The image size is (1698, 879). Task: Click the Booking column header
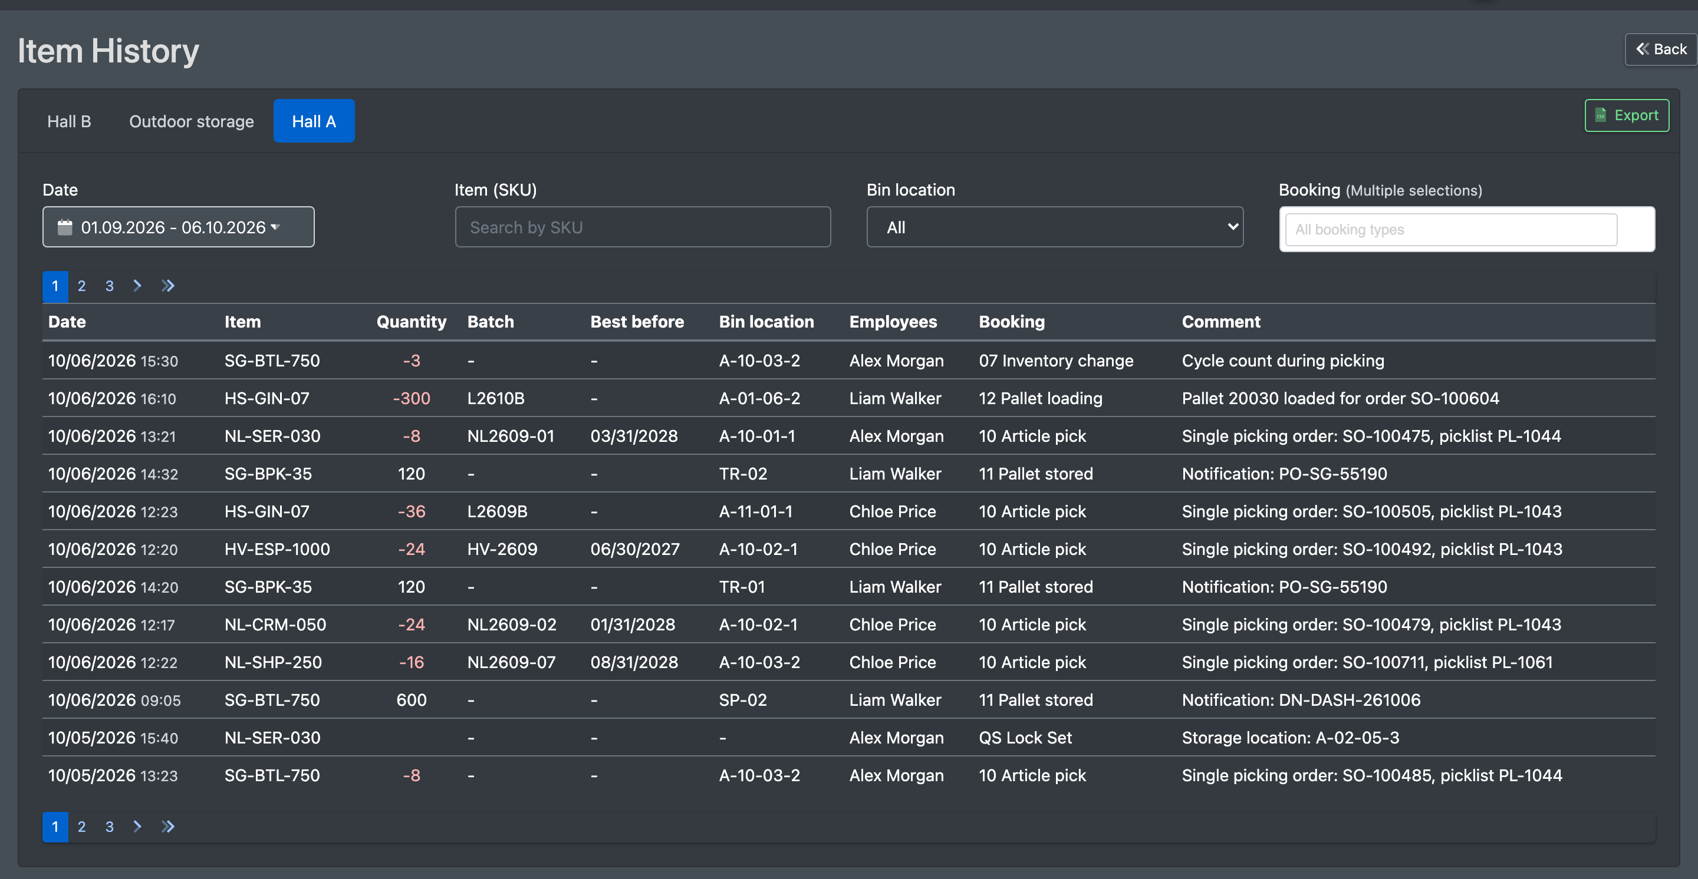click(x=1012, y=322)
